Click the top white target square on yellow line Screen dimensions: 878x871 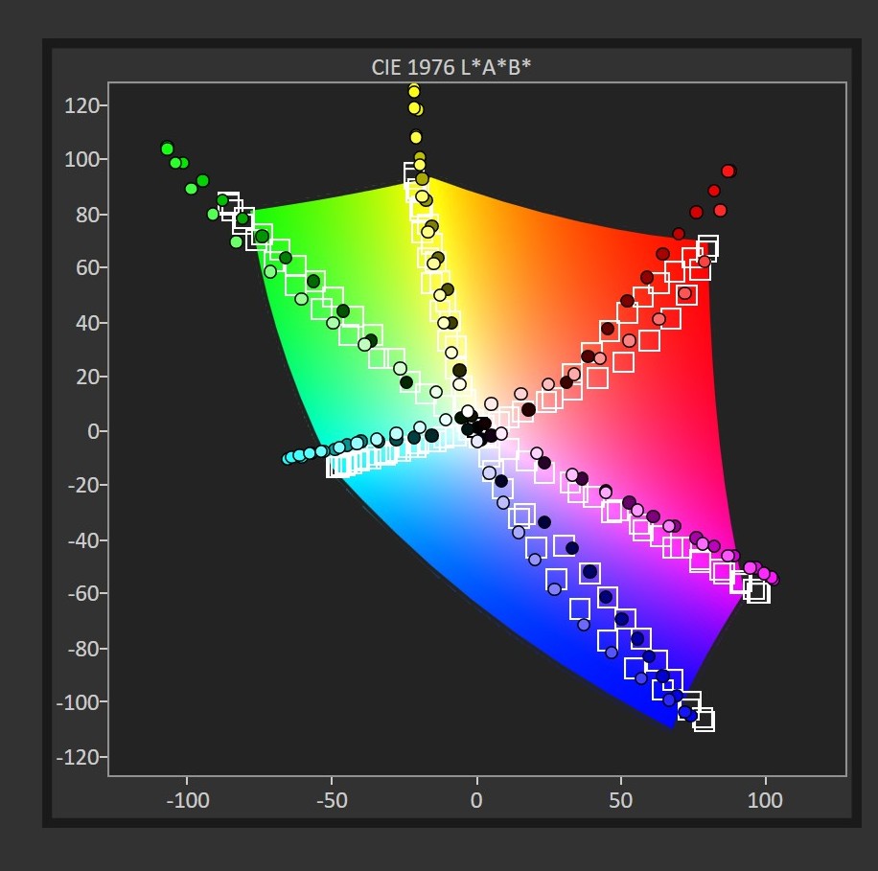click(x=414, y=173)
